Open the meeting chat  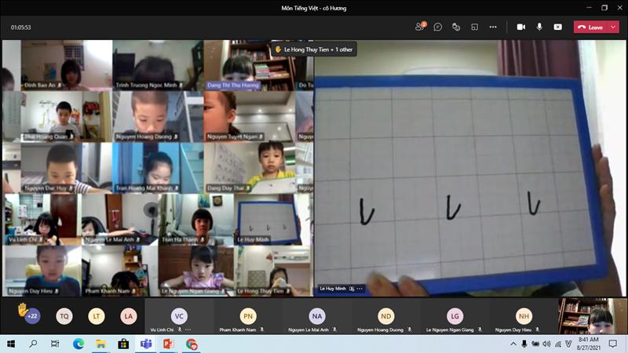[x=438, y=27]
